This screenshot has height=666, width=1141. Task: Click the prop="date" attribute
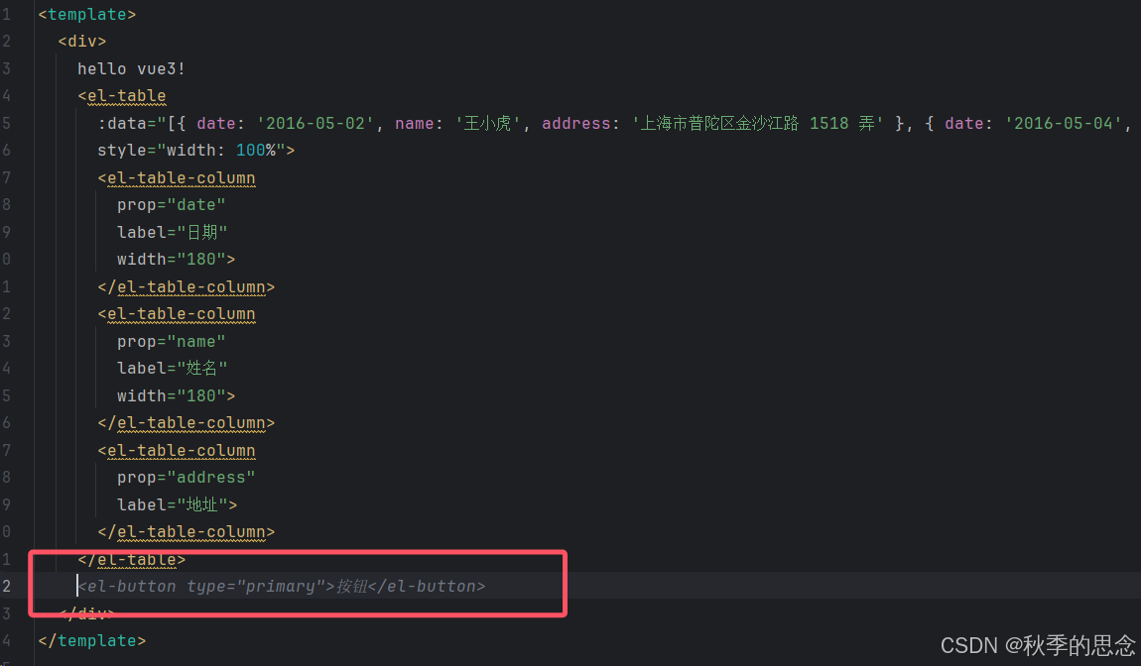coord(172,205)
